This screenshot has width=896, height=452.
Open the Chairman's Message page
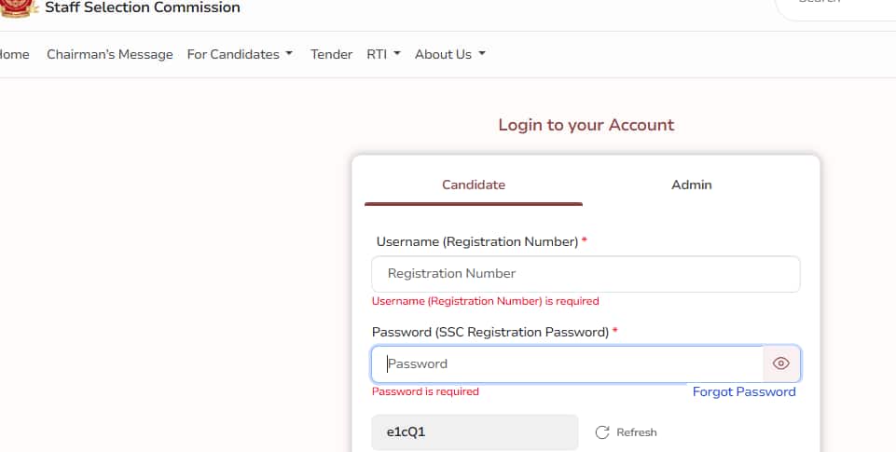110,54
